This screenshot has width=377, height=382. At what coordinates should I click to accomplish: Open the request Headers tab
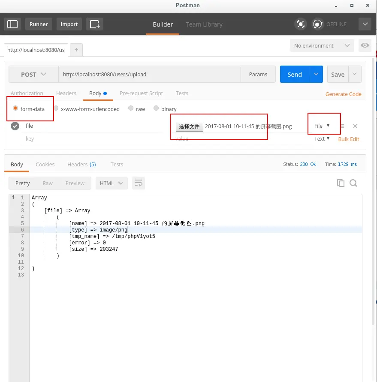tap(66, 93)
